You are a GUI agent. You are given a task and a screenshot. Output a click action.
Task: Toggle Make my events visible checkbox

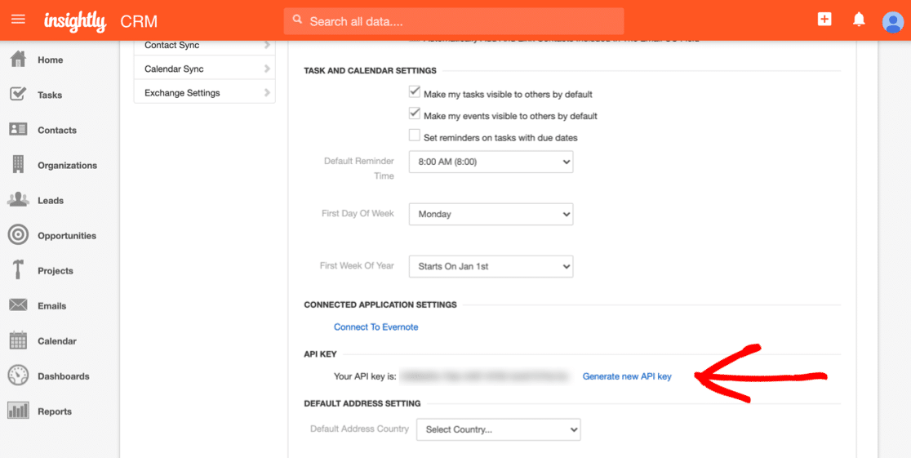coord(414,114)
